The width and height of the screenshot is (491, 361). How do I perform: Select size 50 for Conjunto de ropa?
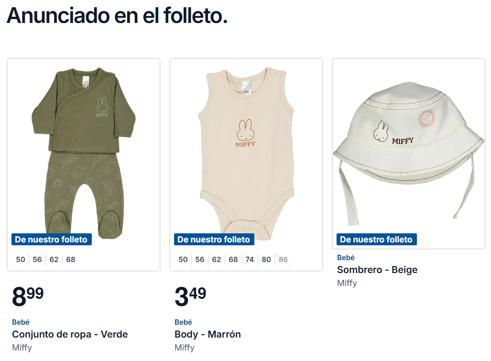tap(21, 260)
